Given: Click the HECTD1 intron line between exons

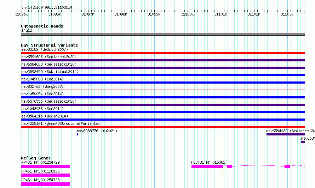Looking at the screenshot, I should point(258,165).
